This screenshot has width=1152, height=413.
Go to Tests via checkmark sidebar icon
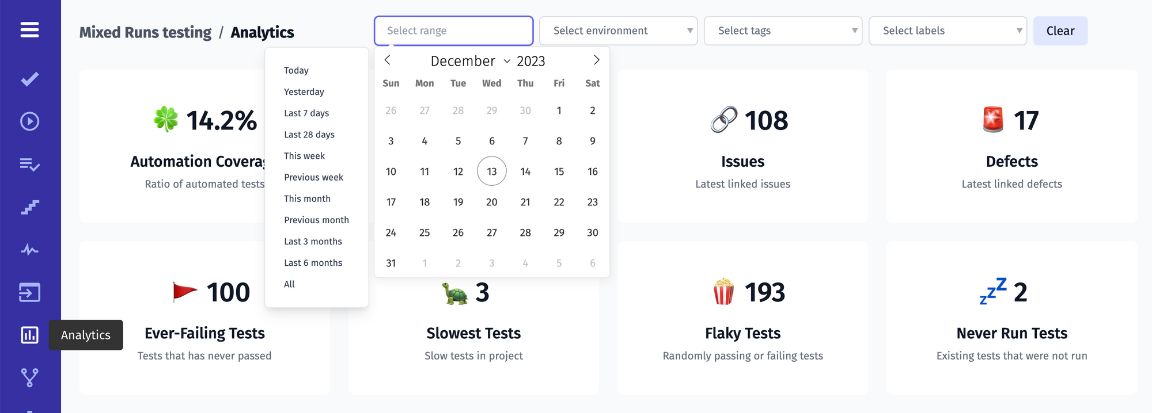[30, 79]
